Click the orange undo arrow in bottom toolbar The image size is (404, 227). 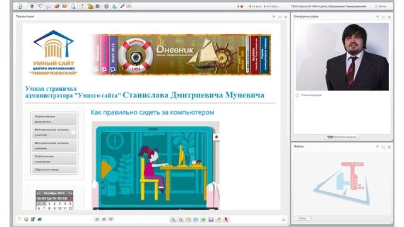[x=188, y=219]
